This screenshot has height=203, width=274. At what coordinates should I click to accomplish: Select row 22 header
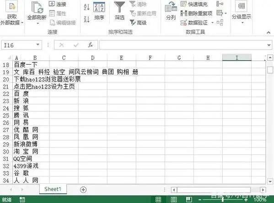point(6,93)
